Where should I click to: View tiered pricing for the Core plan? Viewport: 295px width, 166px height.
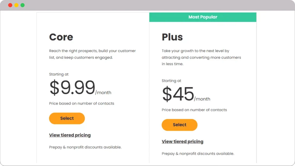point(70,135)
